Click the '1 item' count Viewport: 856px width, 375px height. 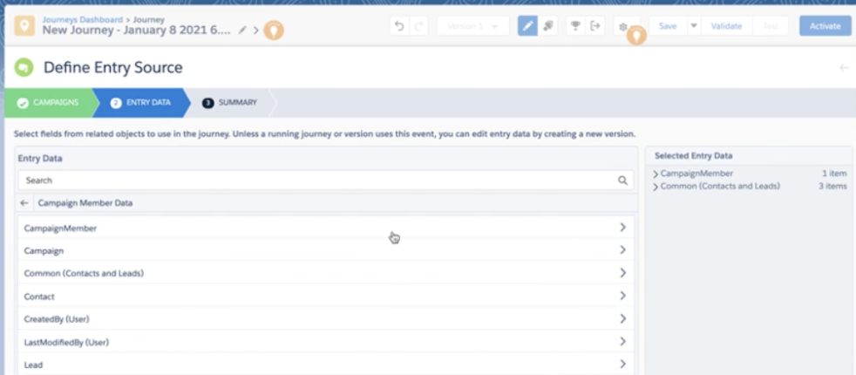click(x=835, y=174)
